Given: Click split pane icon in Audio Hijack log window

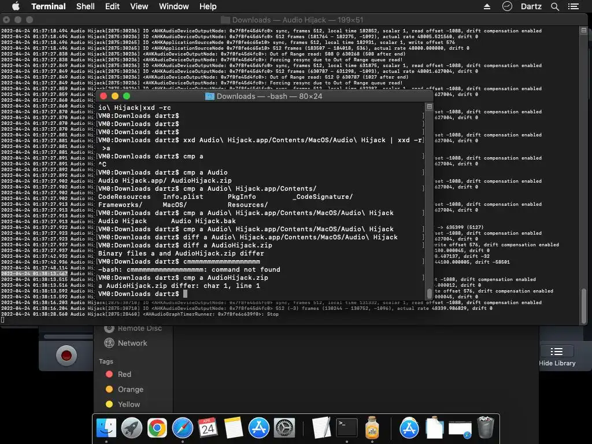Looking at the screenshot, I should coord(584,30).
